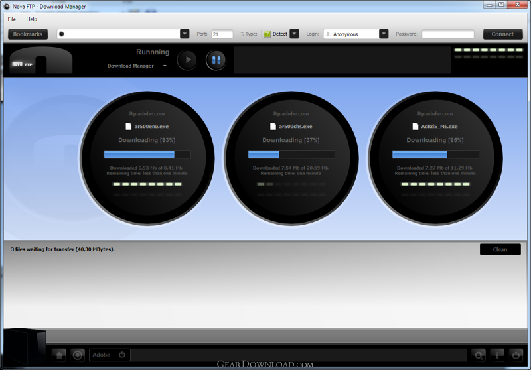This screenshot has height=370, width=531.
Task: Click the ar500enu.exe file icon
Action: (x=129, y=126)
